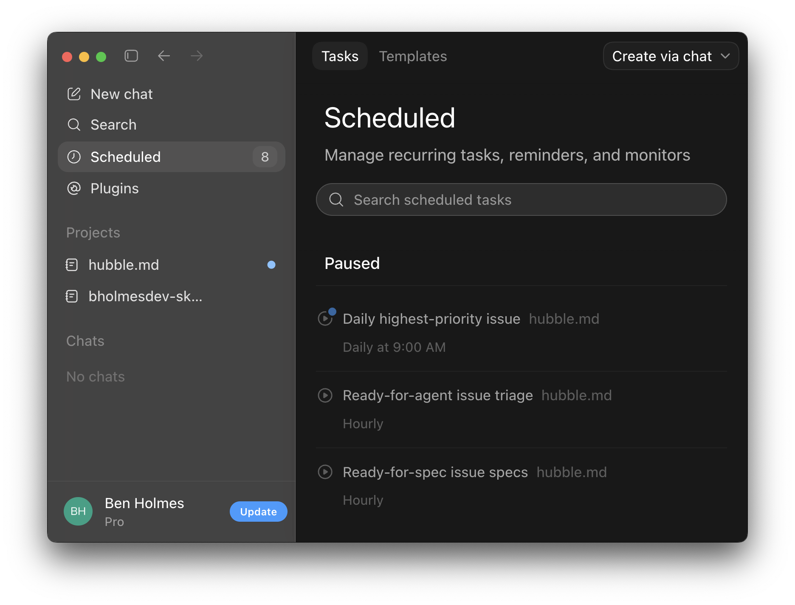Viewport: 795px width, 605px height.
Task: Close the window with the red button
Action: click(67, 57)
